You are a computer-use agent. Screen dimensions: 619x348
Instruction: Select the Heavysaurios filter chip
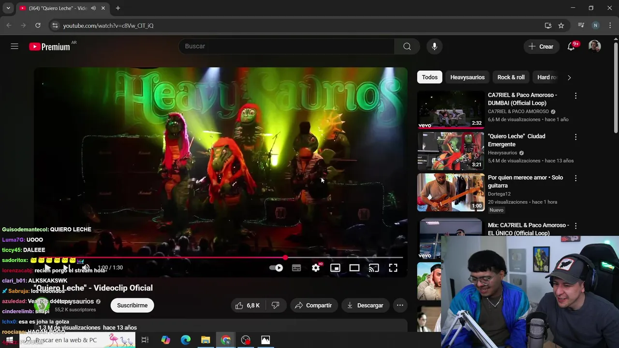coord(467,77)
